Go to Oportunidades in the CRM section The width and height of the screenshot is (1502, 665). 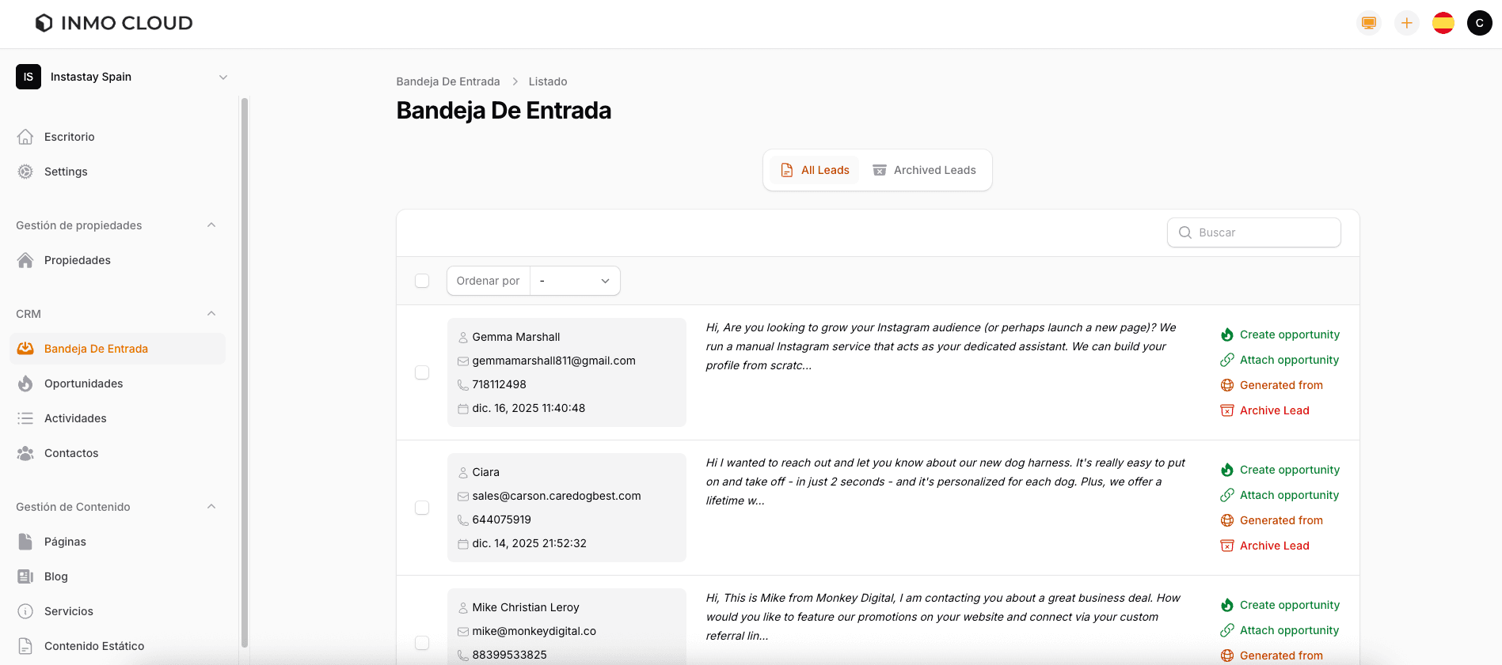tap(83, 384)
